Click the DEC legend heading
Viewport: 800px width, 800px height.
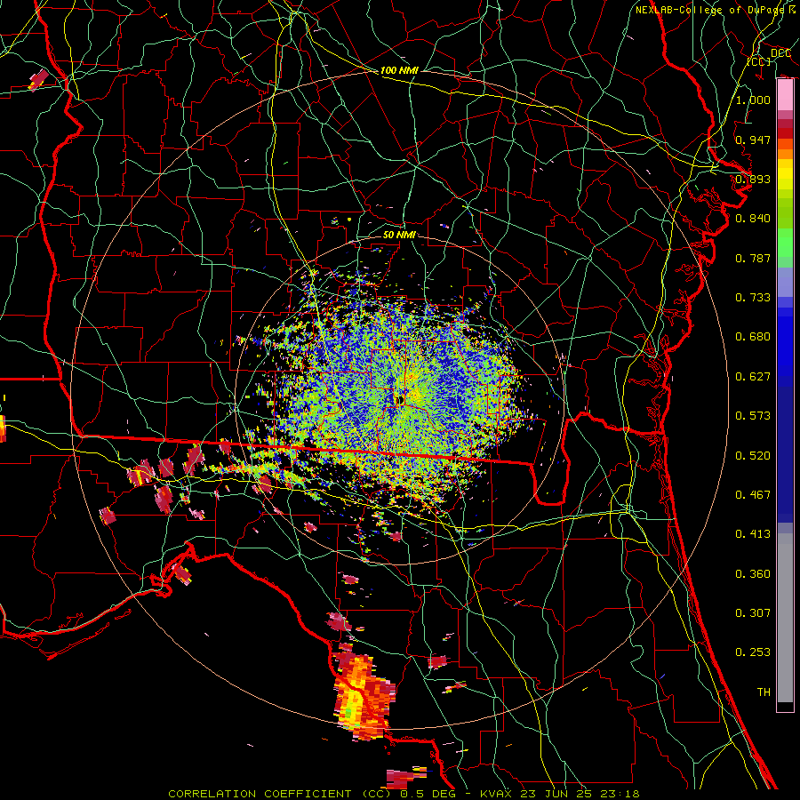[780, 53]
